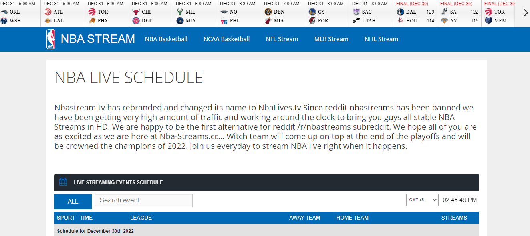Image resolution: width=530 pixels, height=236 pixels.
Task: Click the Denver Nuggets team logo
Action: click(x=268, y=12)
